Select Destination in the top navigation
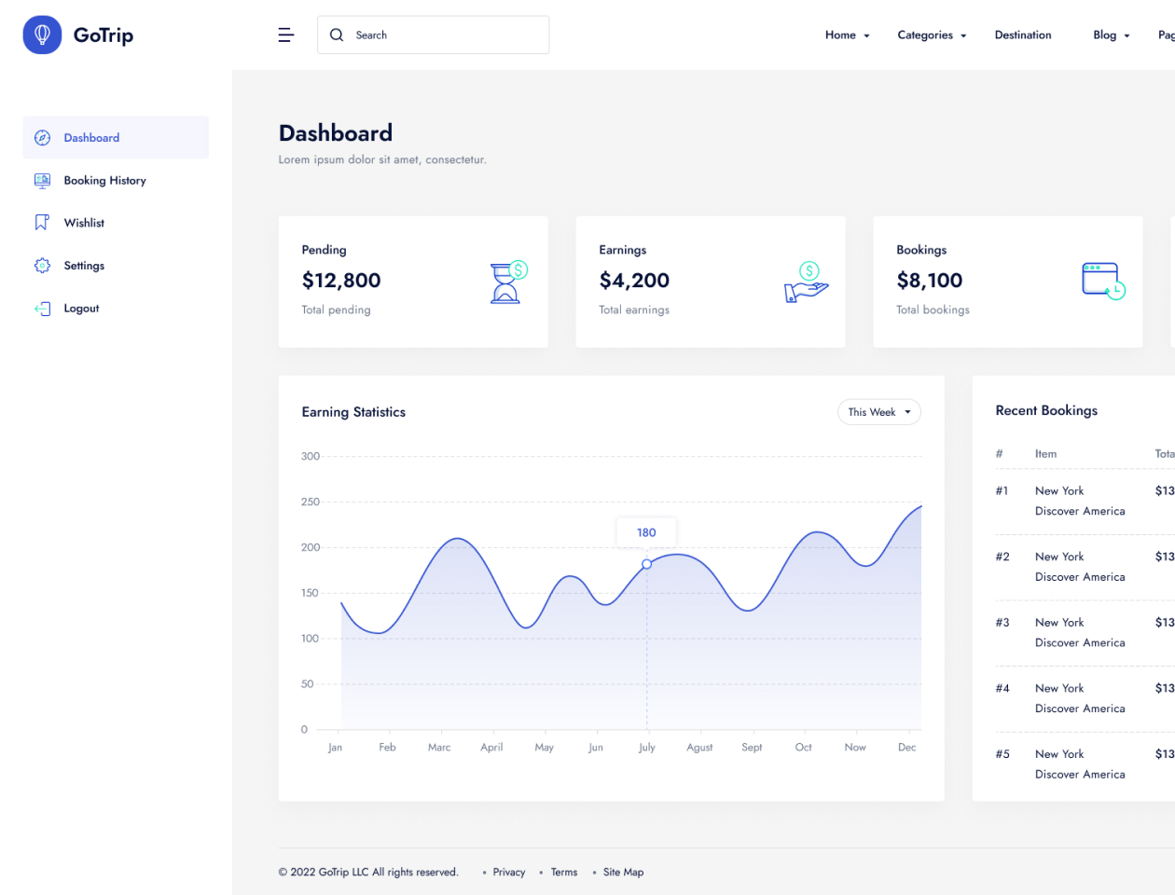1175x895 pixels. point(1023,34)
